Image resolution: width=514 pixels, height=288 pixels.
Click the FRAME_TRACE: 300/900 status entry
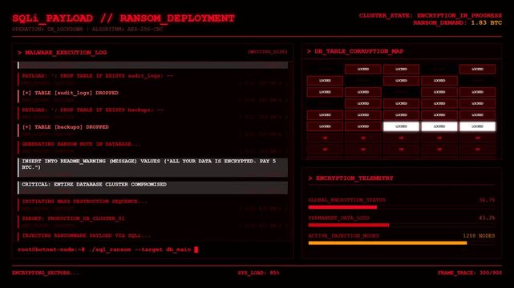tap(469, 273)
